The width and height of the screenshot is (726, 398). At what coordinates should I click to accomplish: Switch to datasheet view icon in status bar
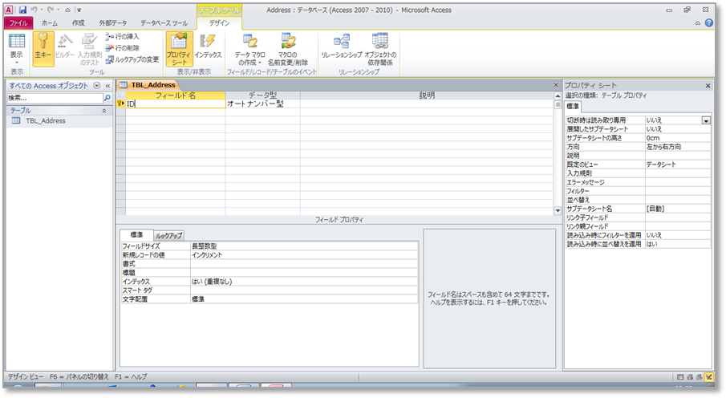680,377
